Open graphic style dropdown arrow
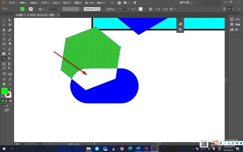243x152 pixels. point(144,9)
